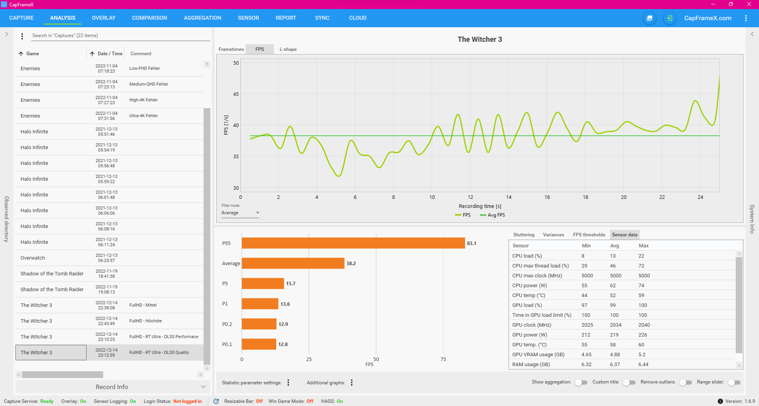759x406 pixels.
Task: Click the P95 bar in statistics chart
Action: [x=353, y=243]
